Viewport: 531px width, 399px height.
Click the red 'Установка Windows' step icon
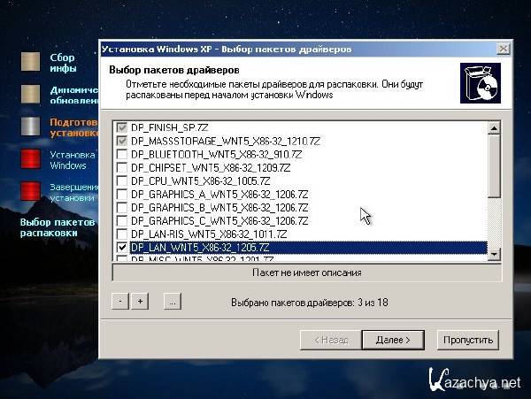[x=32, y=159]
